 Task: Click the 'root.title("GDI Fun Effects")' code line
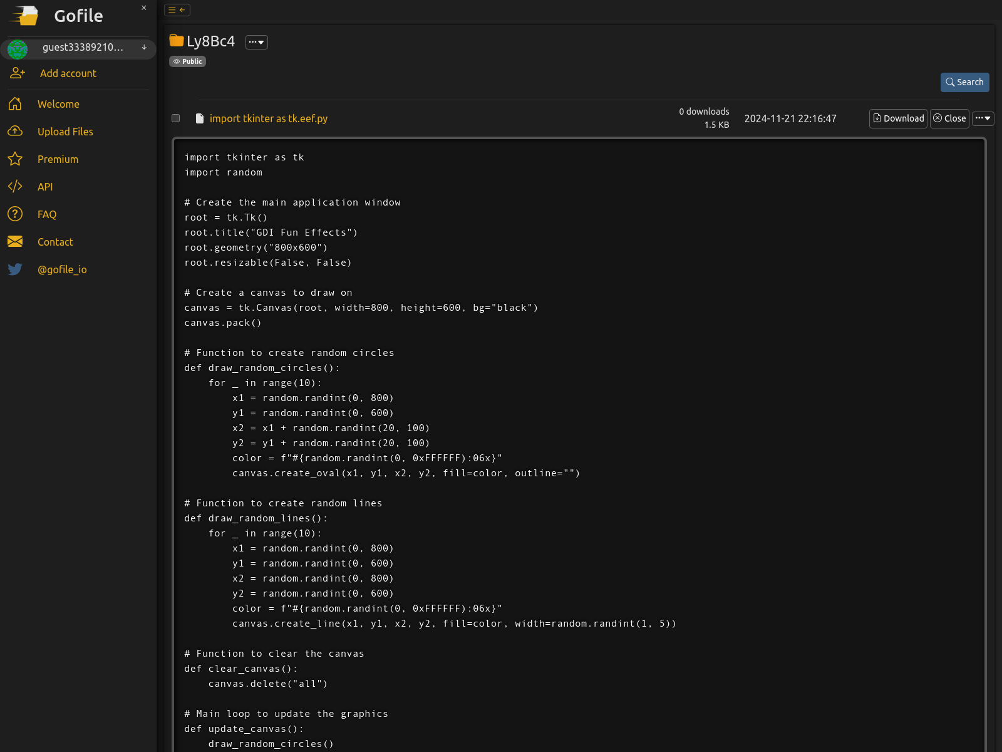(271, 232)
